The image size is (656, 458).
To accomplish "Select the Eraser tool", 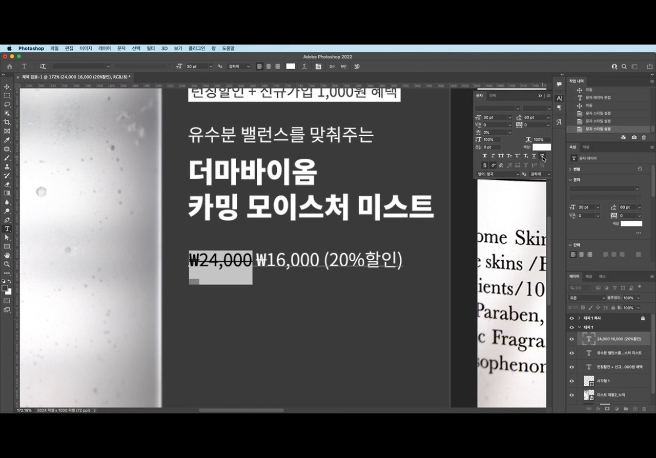I will [x=7, y=184].
